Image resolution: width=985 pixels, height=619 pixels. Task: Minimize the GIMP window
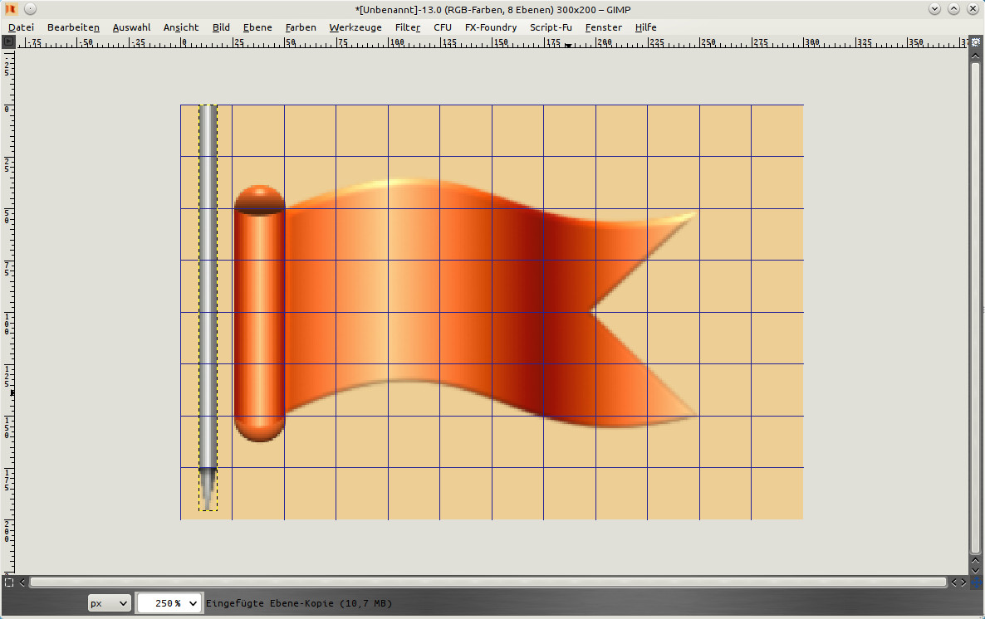(935, 8)
